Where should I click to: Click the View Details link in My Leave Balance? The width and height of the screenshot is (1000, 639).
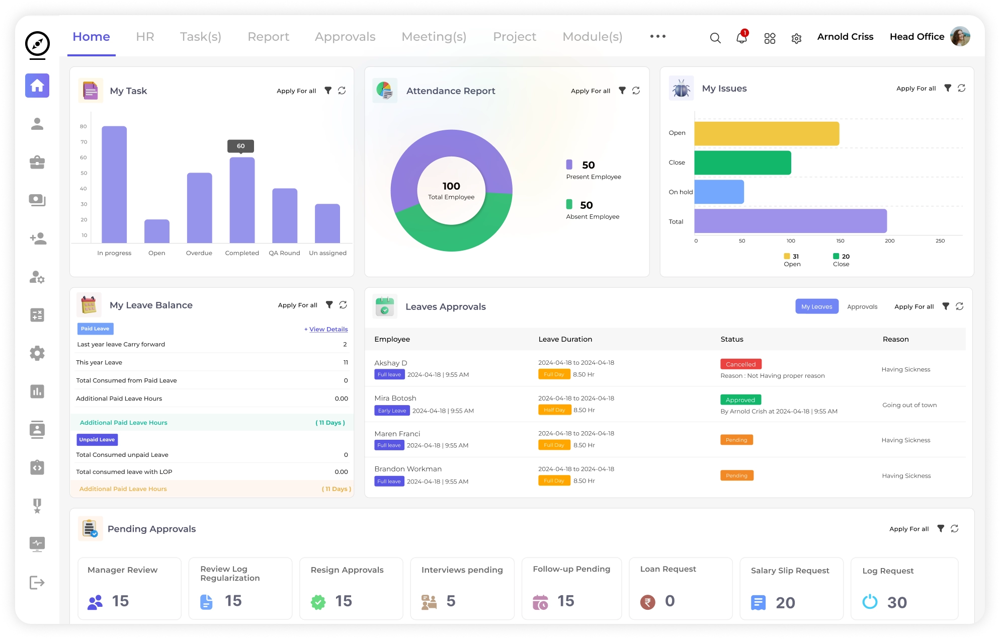(x=328, y=329)
